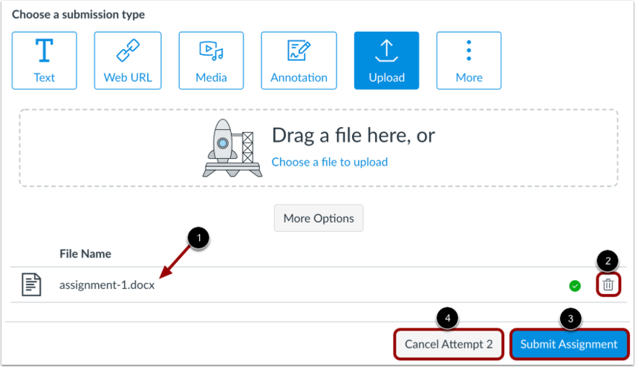Viewport: 635px width, 367px height.
Task: Click the green upload success checkmark
Action: point(575,286)
